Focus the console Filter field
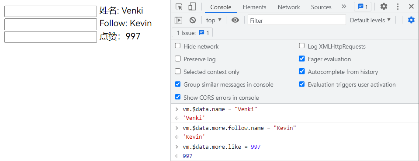Viewport: 419px width, 161px height. tap(297, 20)
